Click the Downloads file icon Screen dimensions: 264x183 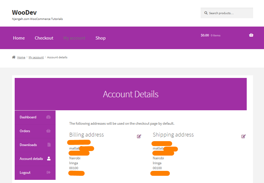49,145
